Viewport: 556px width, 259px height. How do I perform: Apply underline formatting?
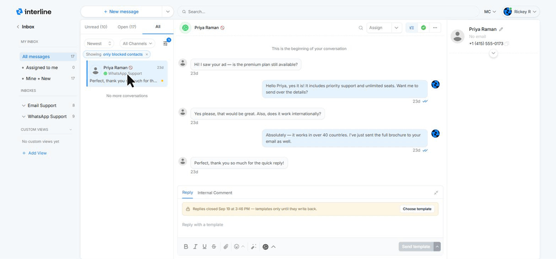point(204,247)
